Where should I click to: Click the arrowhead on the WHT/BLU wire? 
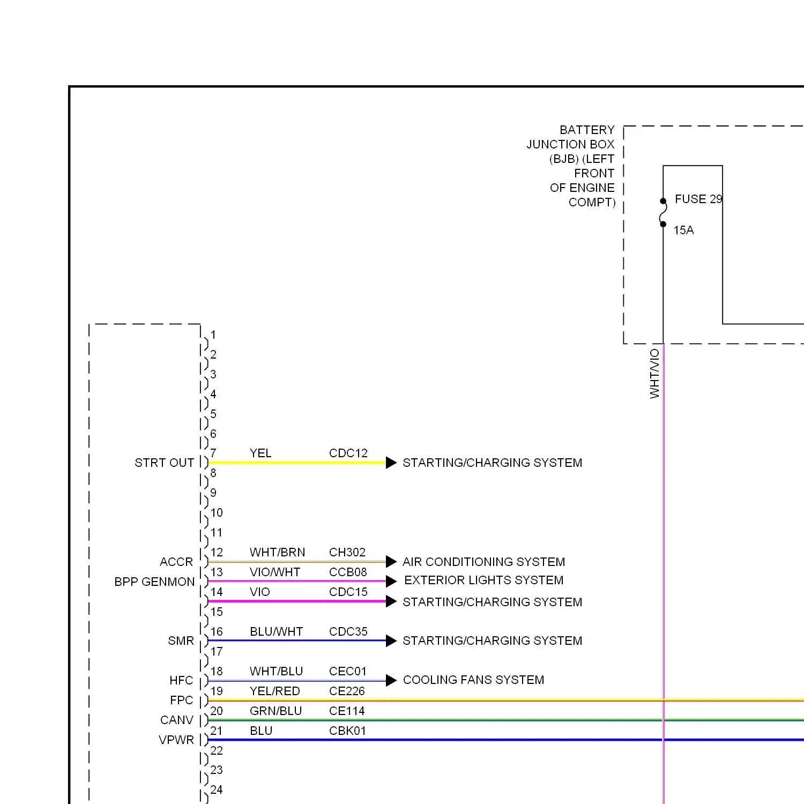point(391,681)
